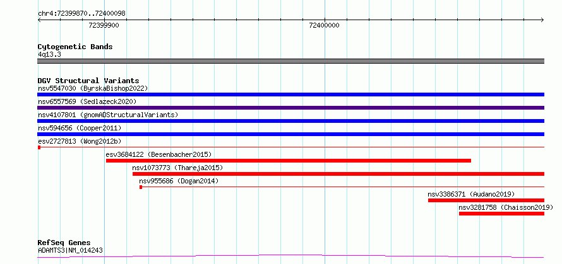Click the RefSeq Genes track title
562x264 pixels.
pos(64,243)
